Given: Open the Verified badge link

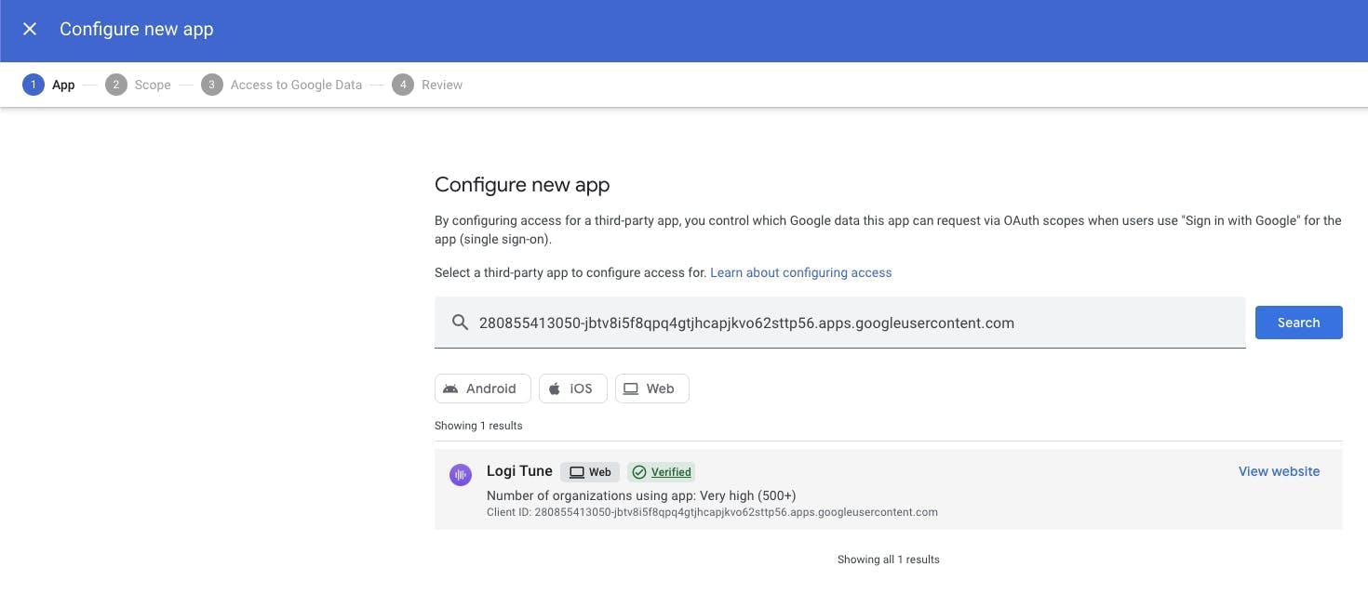Looking at the screenshot, I should pyautogui.click(x=661, y=472).
